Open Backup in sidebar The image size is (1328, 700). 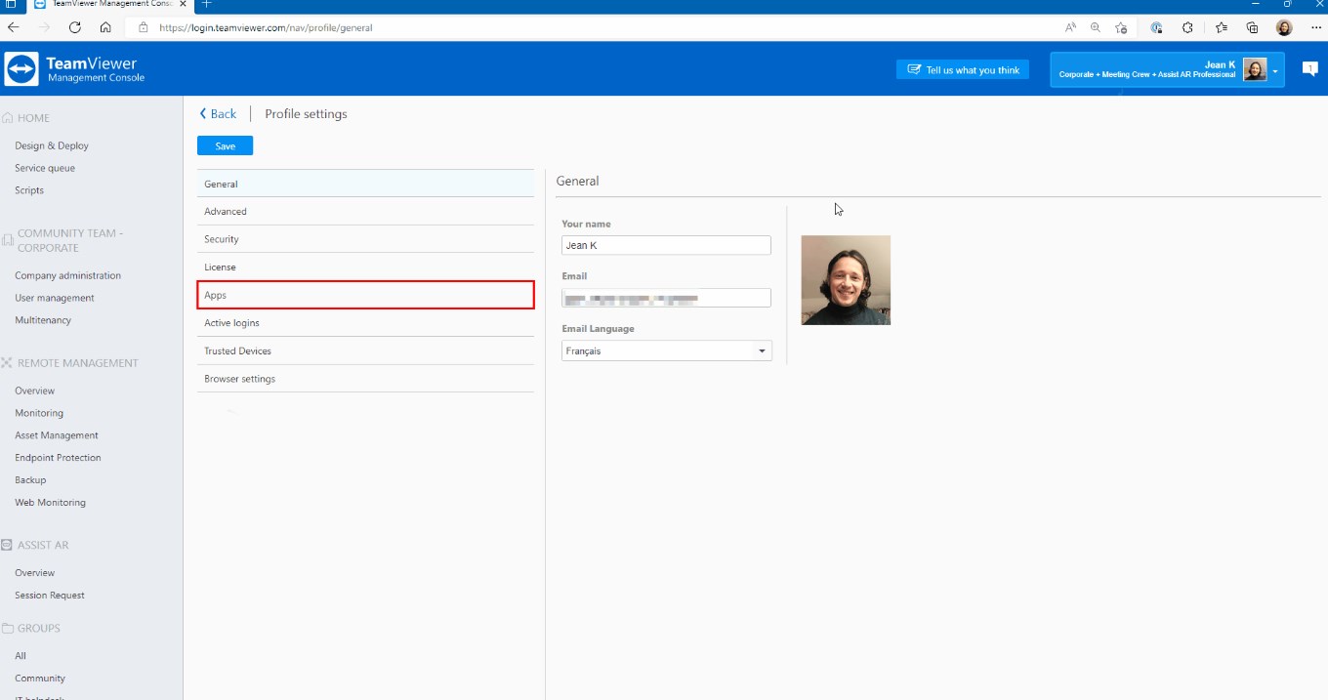(x=30, y=479)
